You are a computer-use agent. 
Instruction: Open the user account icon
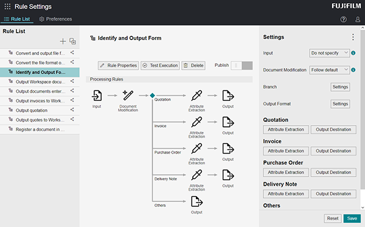coord(358,19)
